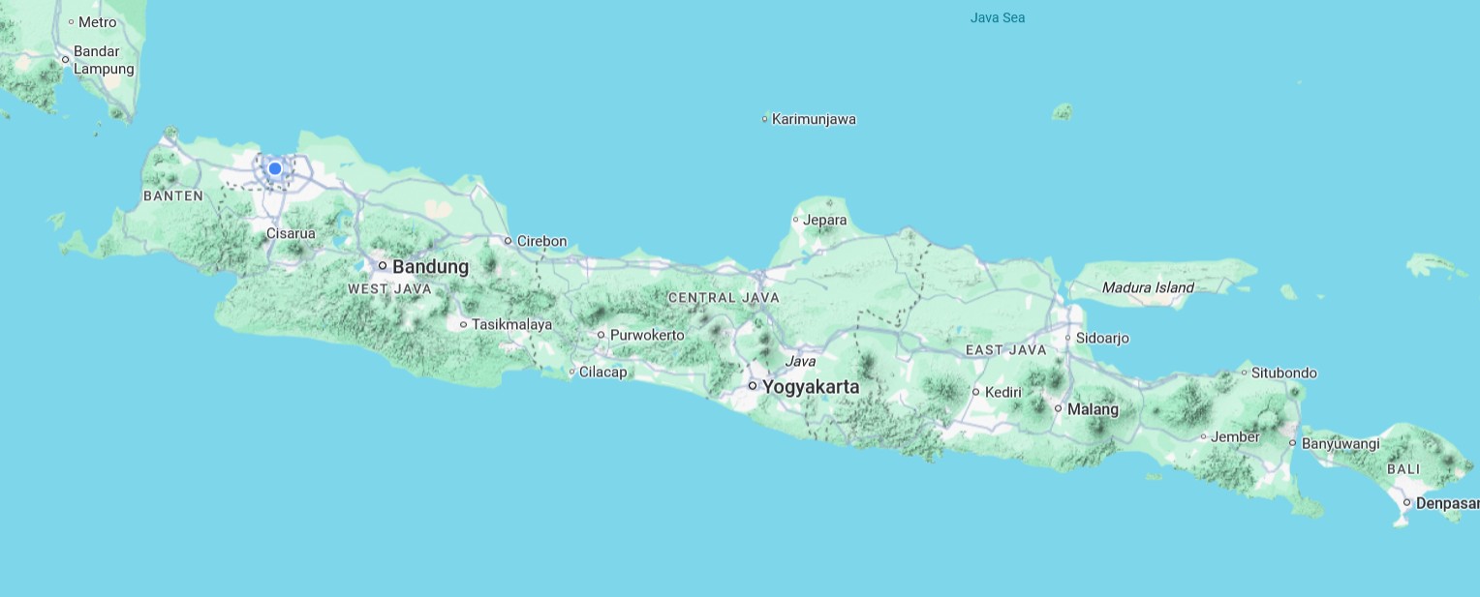Click the Yogyakarta city marker

tap(755, 384)
